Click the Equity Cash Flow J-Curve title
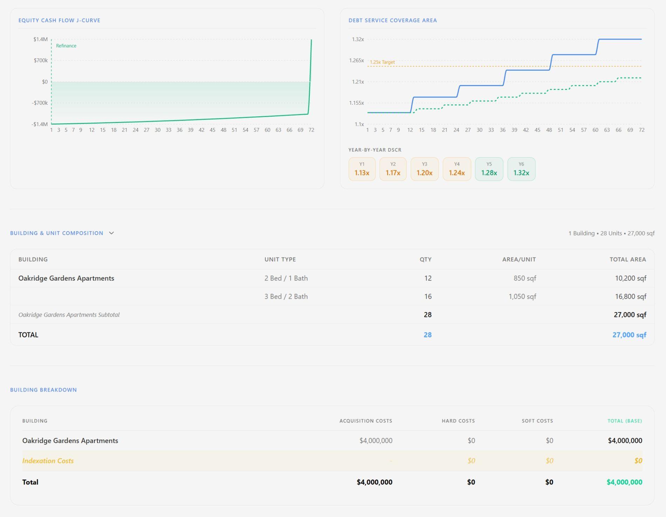666x517 pixels. pyautogui.click(x=59, y=20)
